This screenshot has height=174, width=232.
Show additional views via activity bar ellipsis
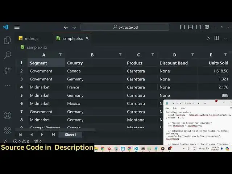pos(7,86)
